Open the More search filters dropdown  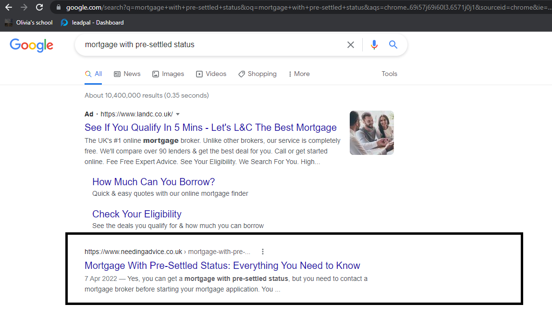tap(299, 74)
